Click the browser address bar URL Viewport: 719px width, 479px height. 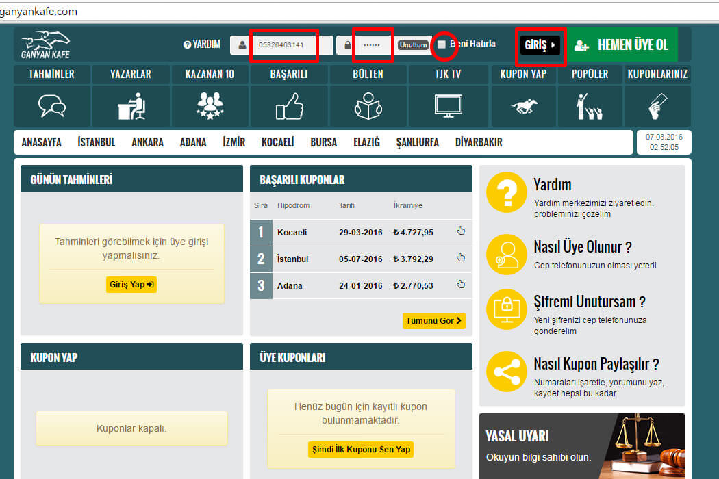click(38, 12)
